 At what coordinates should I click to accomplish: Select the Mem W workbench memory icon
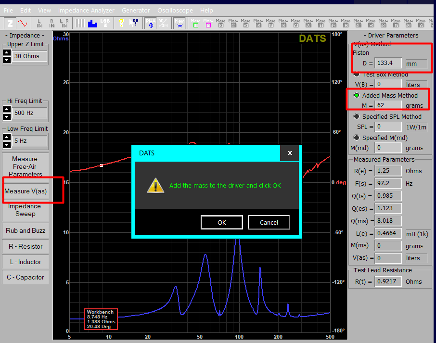(x=180, y=23)
